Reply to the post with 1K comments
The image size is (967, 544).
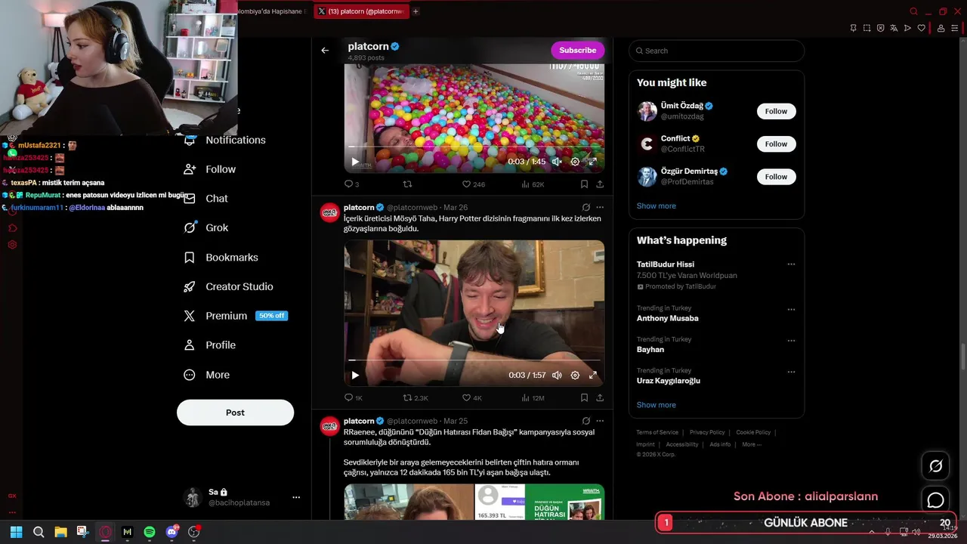pos(354,397)
